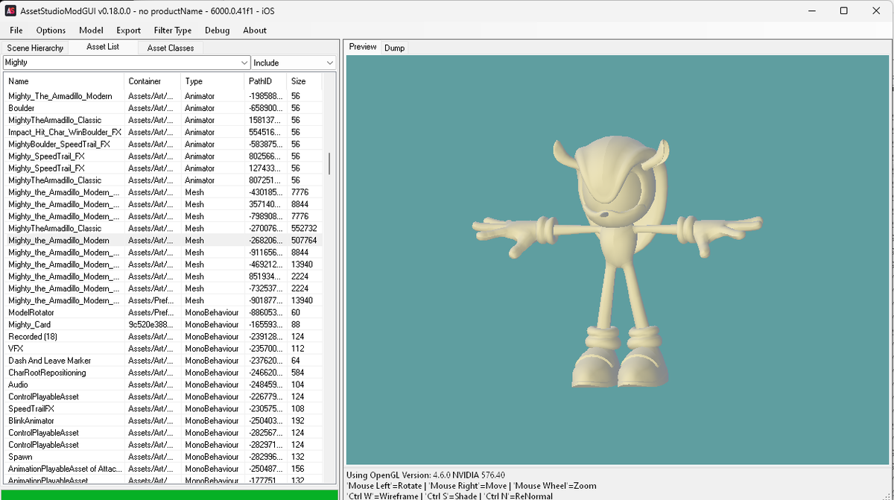This screenshot has height=500, width=894.
Task: Click the size value 584
Action: point(298,372)
